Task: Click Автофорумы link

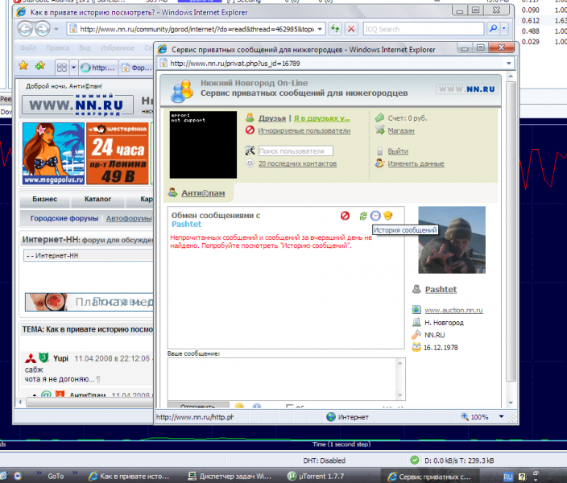Action: click(129, 218)
